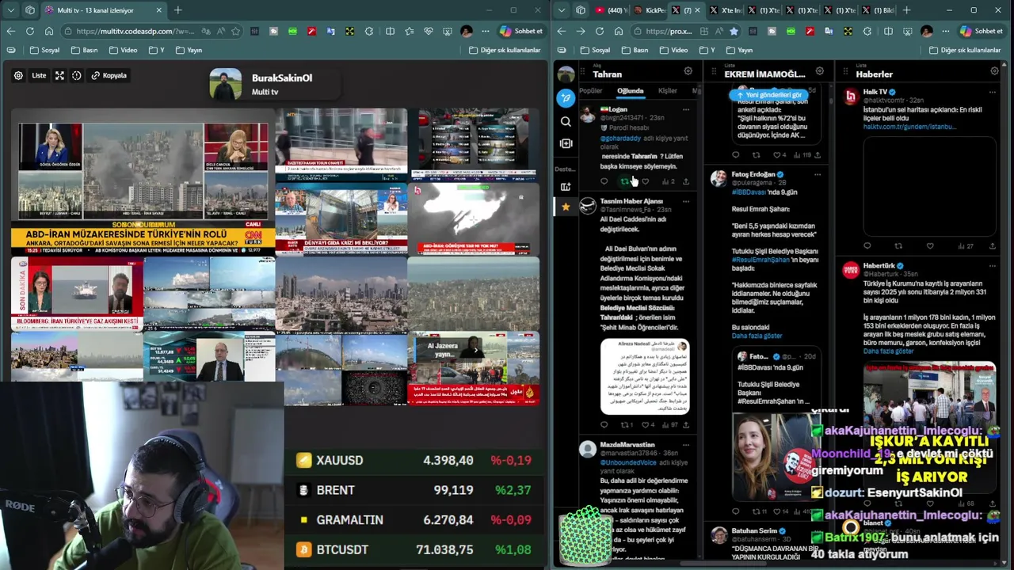Expand Fatoş Erdoğan post with Daha fazla göster
The width and height of the screenshot is (1014, 570).
[757, 336]
